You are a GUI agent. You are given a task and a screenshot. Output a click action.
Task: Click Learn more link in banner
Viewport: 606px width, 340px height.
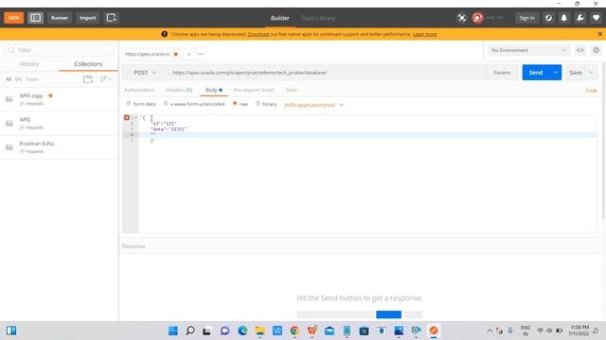(425, 34)
